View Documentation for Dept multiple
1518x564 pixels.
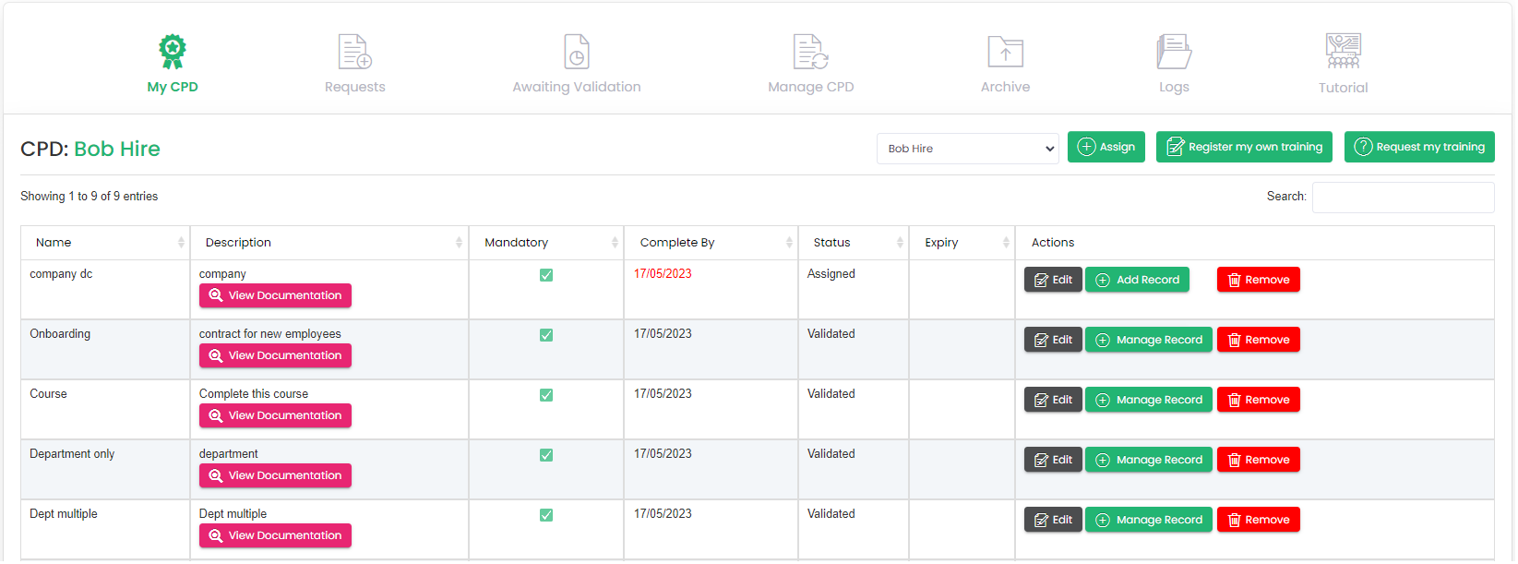pyautogui.click(x=275, y=535)
